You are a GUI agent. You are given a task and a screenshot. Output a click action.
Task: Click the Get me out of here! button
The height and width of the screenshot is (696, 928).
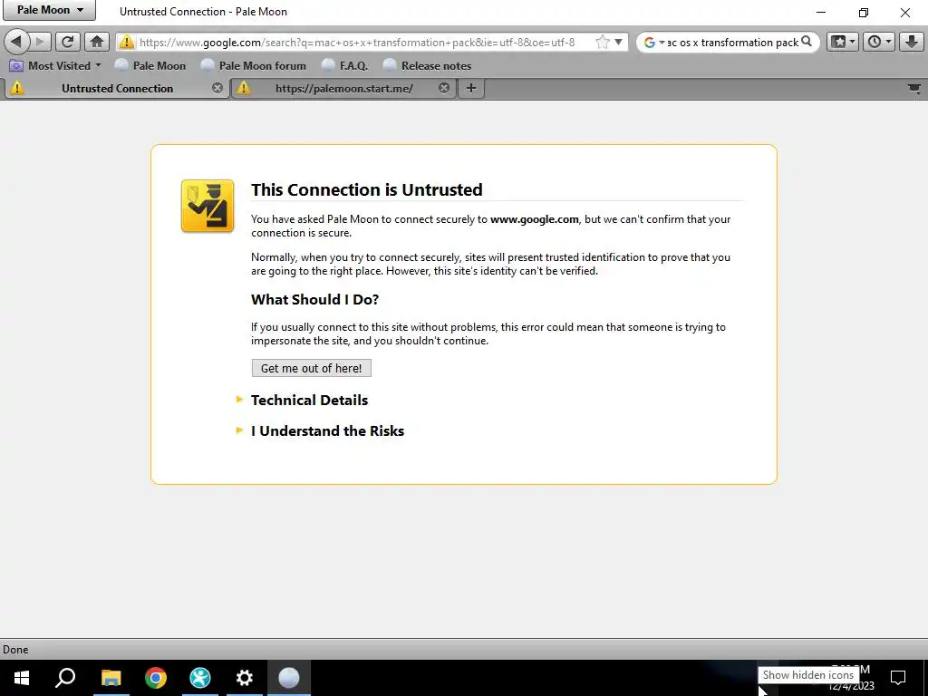click(312, 368)
